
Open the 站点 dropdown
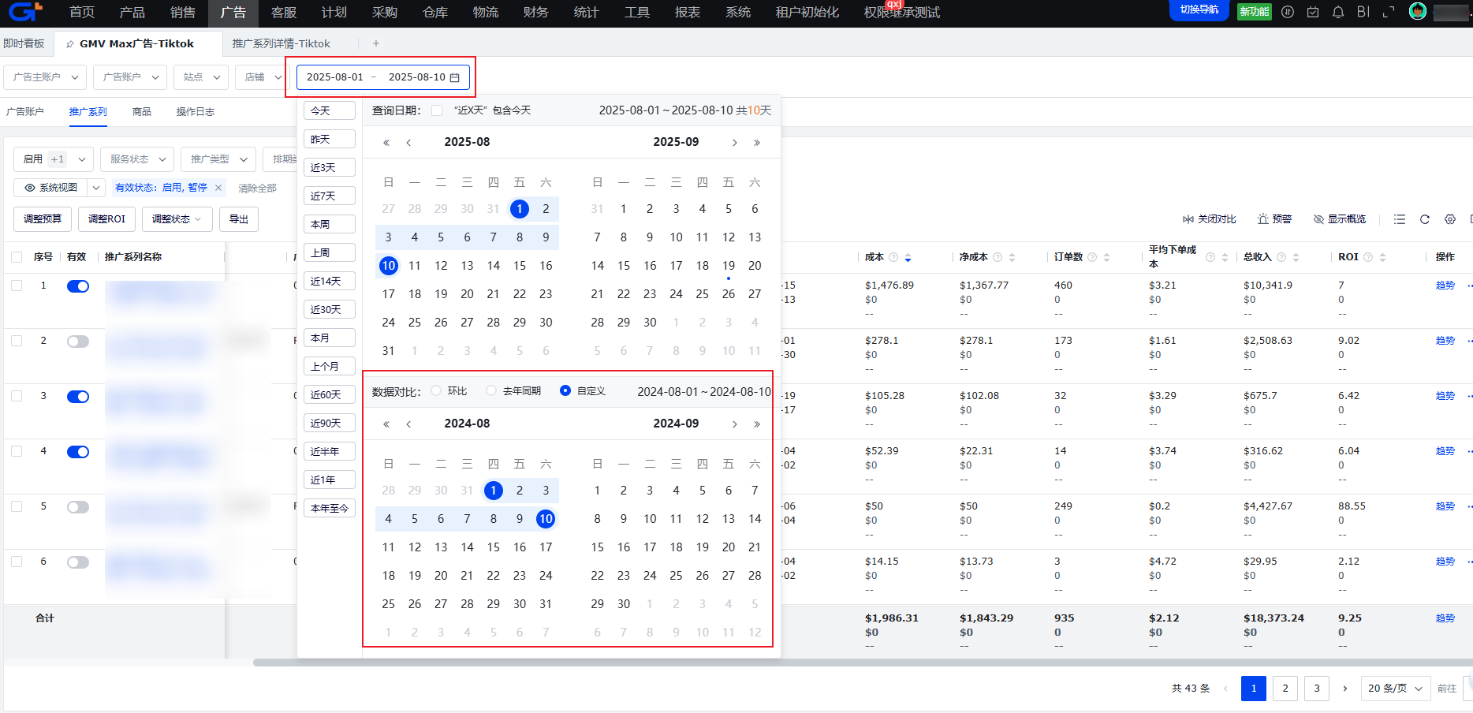[x=201, y=77]
